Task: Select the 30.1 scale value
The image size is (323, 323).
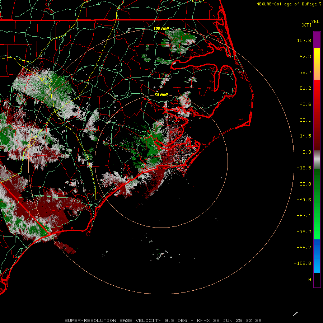Action: [305, 120]
